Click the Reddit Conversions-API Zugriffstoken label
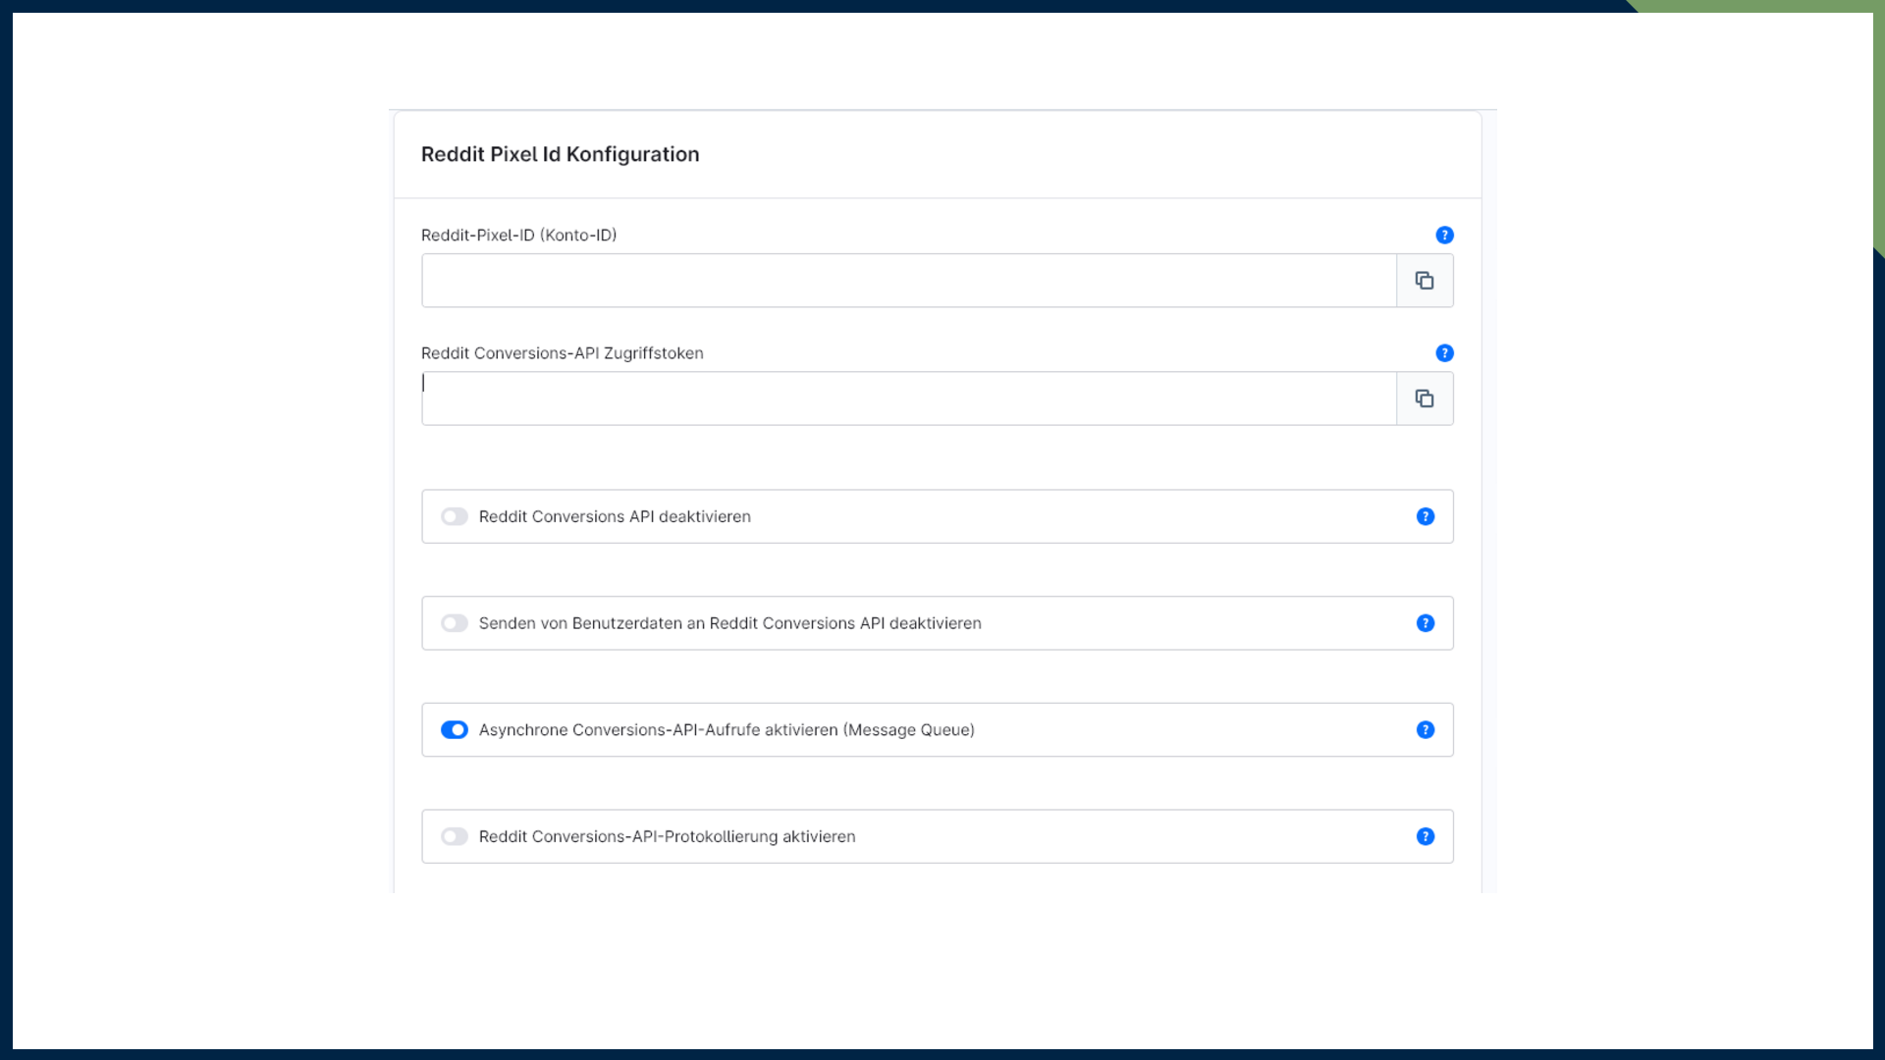This screenshot has height=1060, width=1885. tap(562, 353)
